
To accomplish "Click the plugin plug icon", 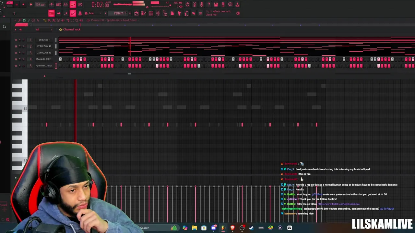I will (179, 13).
